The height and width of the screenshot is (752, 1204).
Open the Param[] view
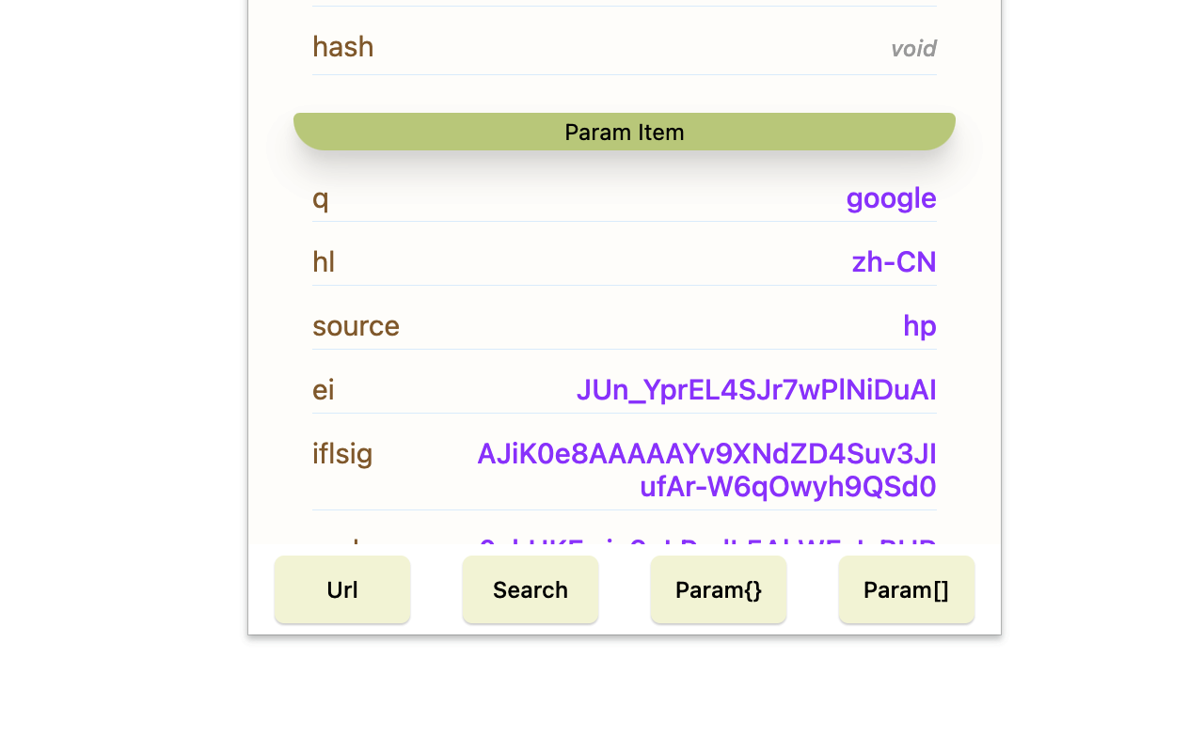click(x=906, y=589)
